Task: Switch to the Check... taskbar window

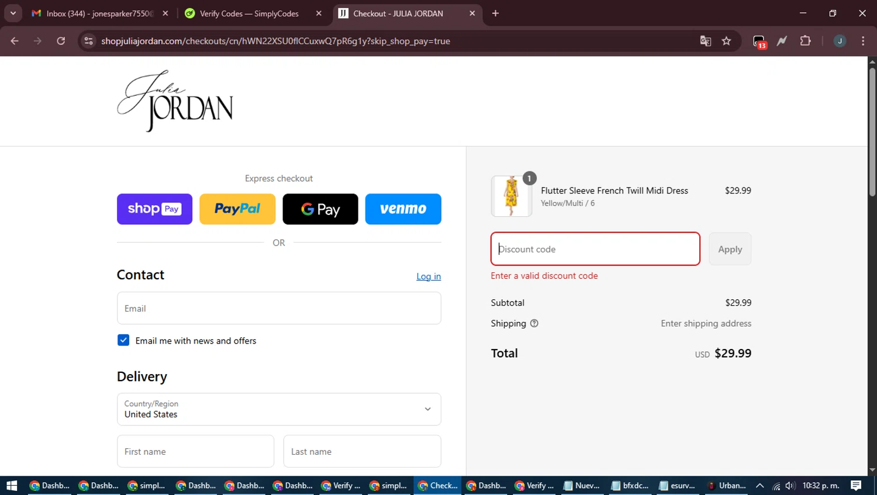Action: 438,486
